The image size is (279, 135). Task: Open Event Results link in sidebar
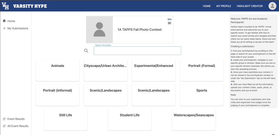pos(16,119)
